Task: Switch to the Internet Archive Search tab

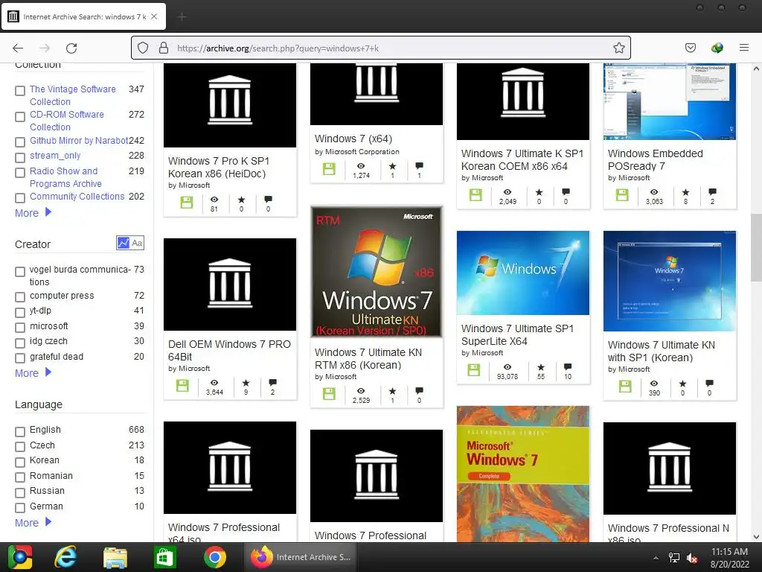Action: 83,16
